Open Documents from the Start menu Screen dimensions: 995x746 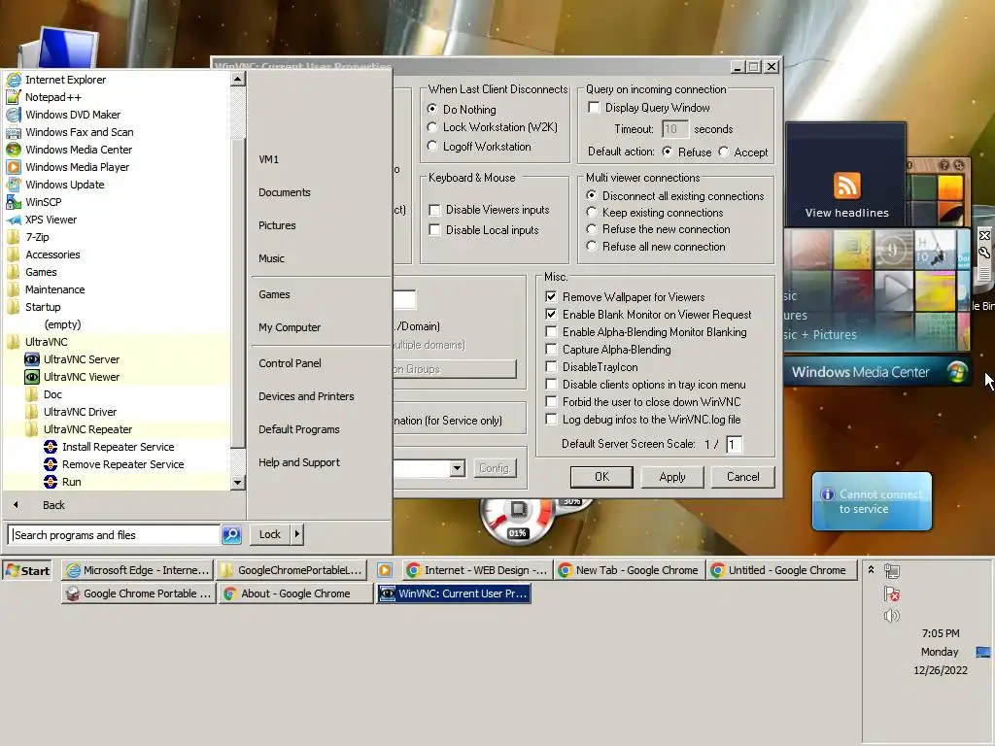[x=285, y=192]
